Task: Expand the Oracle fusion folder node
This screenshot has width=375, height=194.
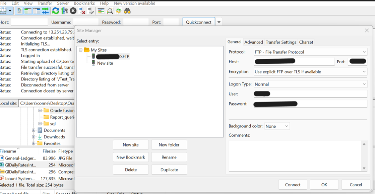Action: (x=40, y=111)
